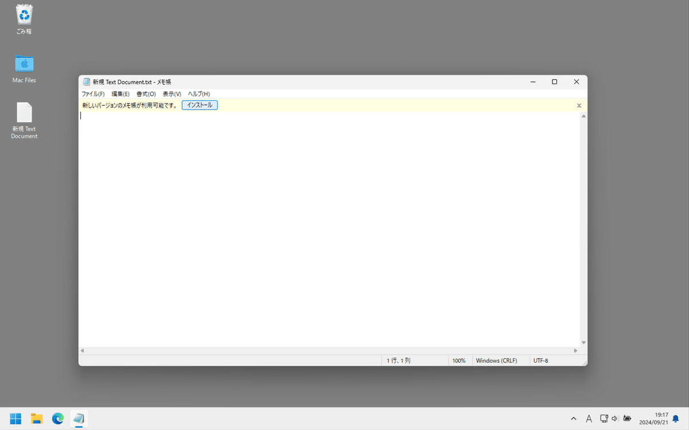
Task: Dismiss the new Notepad version banner
Action: [579, 105]
